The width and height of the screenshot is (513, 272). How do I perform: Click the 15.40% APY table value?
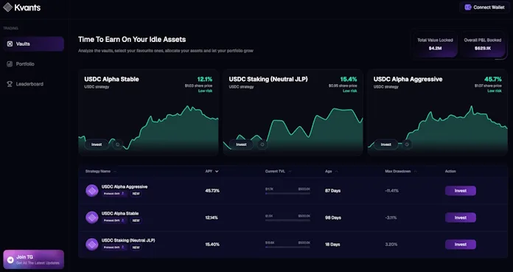click(212, 245)
